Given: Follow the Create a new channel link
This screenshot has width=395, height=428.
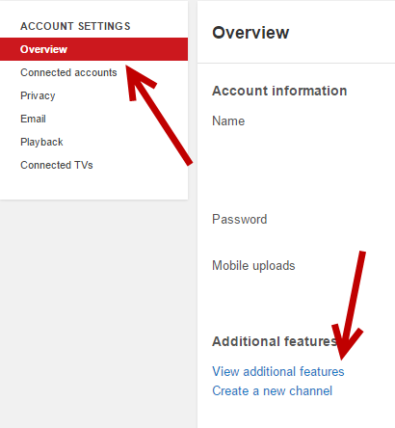Looking at the screenshot, I should 272,391.
